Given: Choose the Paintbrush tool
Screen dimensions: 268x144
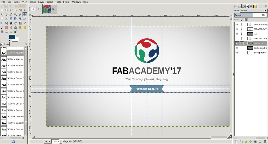Looking at the screenshot, I should coord(2,27).
